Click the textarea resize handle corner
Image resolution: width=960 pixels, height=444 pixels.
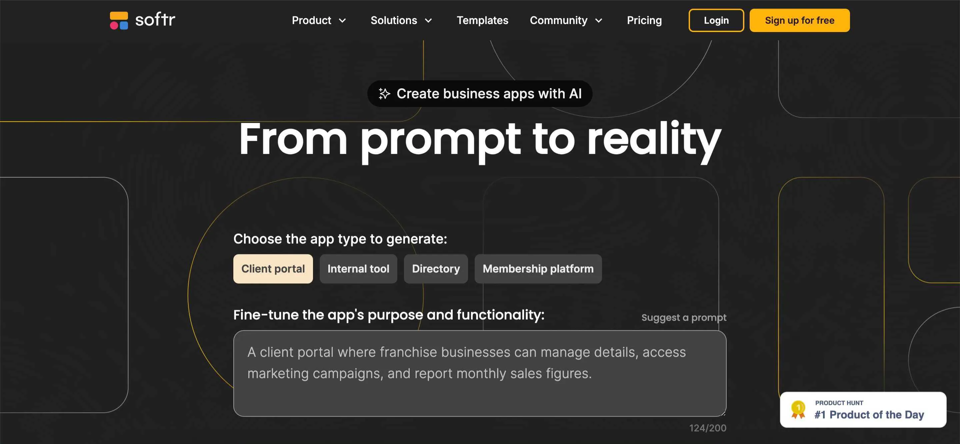[723, 413]
